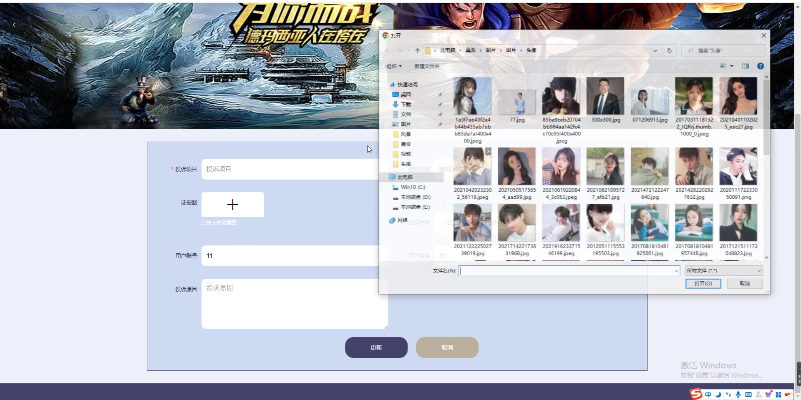Viewport: 801px width, 400px height.
Task: Click the change view icon
Action: (723, 66)
